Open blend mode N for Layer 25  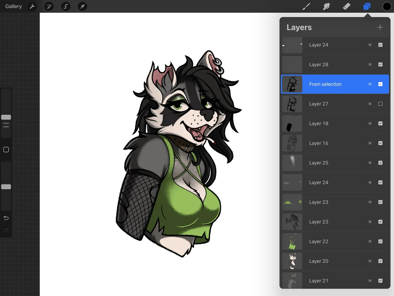pos(370,163)
